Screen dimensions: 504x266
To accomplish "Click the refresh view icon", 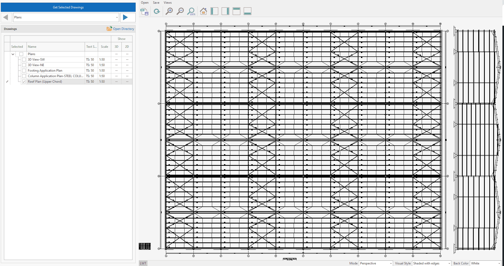I will [x=157, y=12].
